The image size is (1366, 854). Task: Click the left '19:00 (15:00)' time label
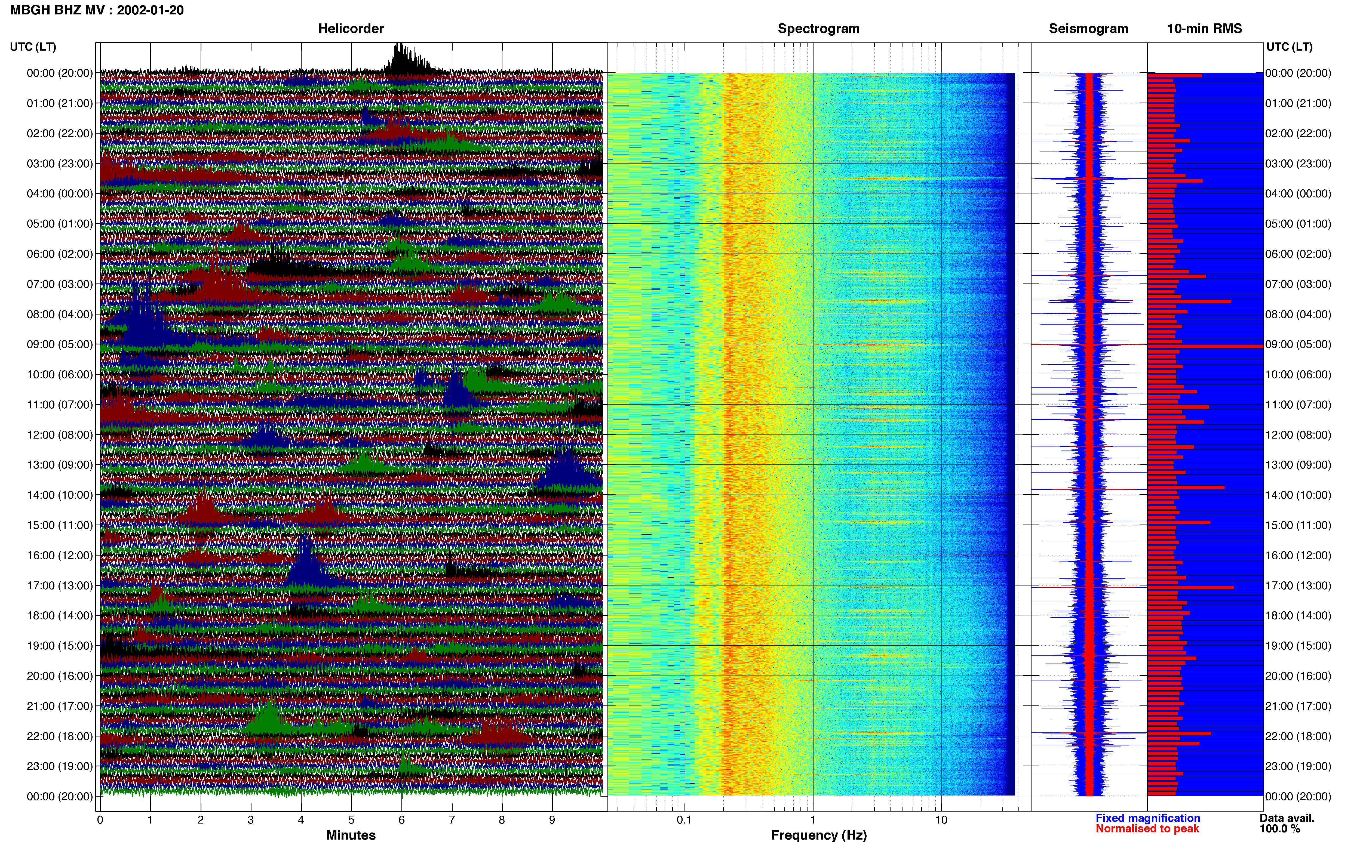pyautogui.click(x=60, y=646)
